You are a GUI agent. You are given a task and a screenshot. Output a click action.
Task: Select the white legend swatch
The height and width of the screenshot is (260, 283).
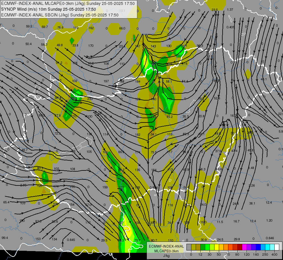point(277,247)
